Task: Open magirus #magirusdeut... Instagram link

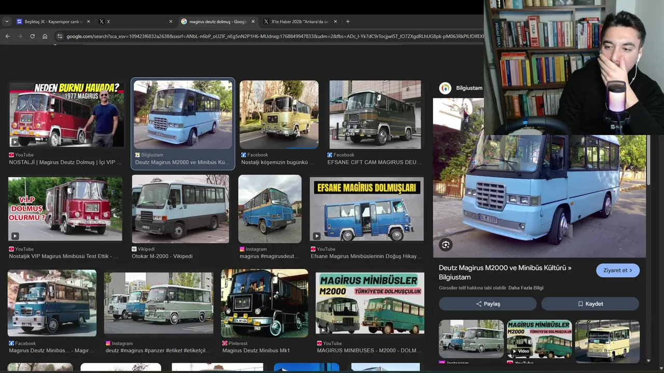Action: [269, 256]
